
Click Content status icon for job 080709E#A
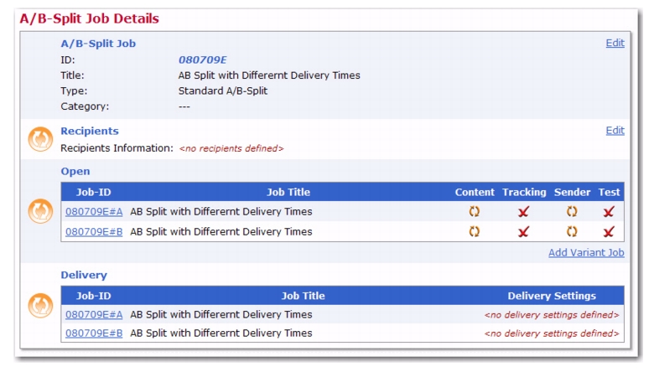tap(475, 212)
